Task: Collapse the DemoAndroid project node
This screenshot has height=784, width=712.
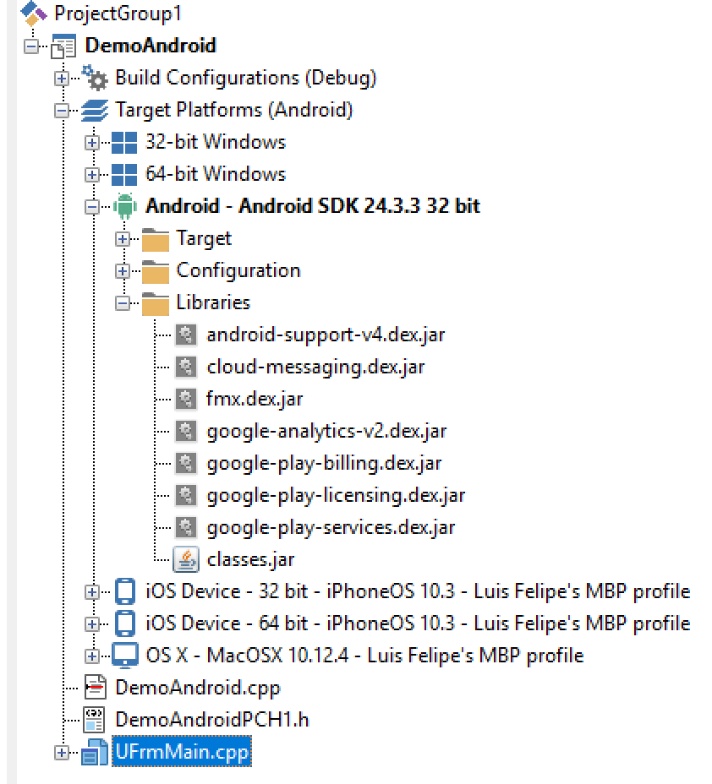Action: coord(31,46)
